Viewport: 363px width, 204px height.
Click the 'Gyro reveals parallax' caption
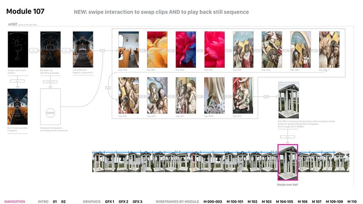(17, 129)
